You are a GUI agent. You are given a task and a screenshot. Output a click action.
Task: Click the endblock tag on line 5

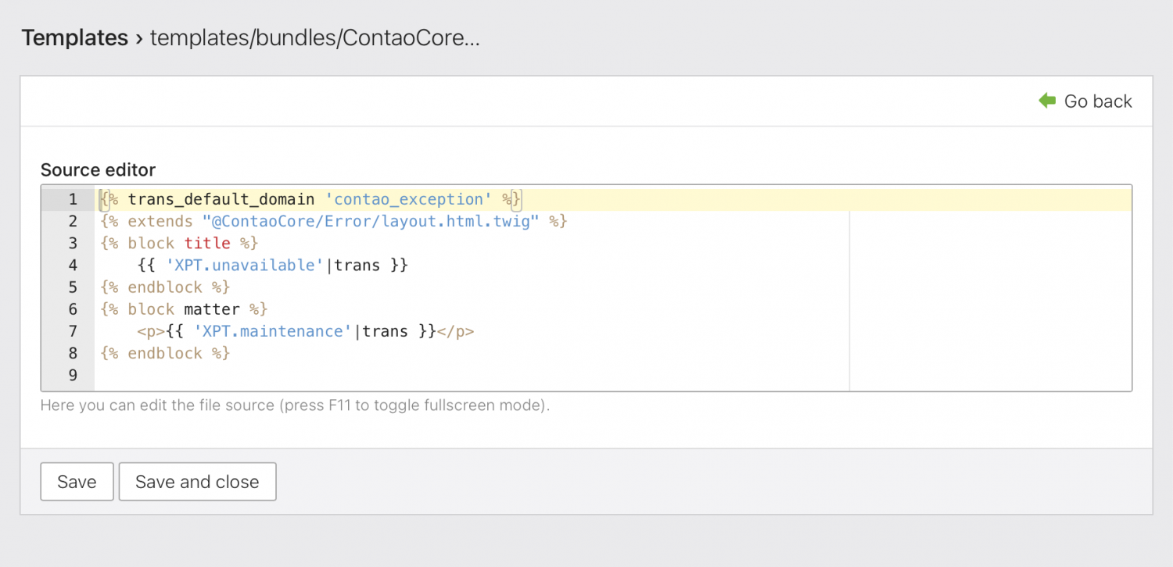click(165, 287)
